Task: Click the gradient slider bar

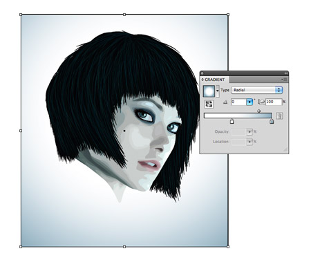Action: click(x=238, y=115)
